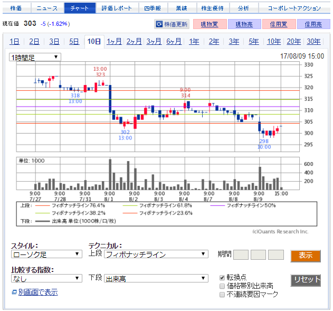Click the first 期間 input box

point(241,255)
